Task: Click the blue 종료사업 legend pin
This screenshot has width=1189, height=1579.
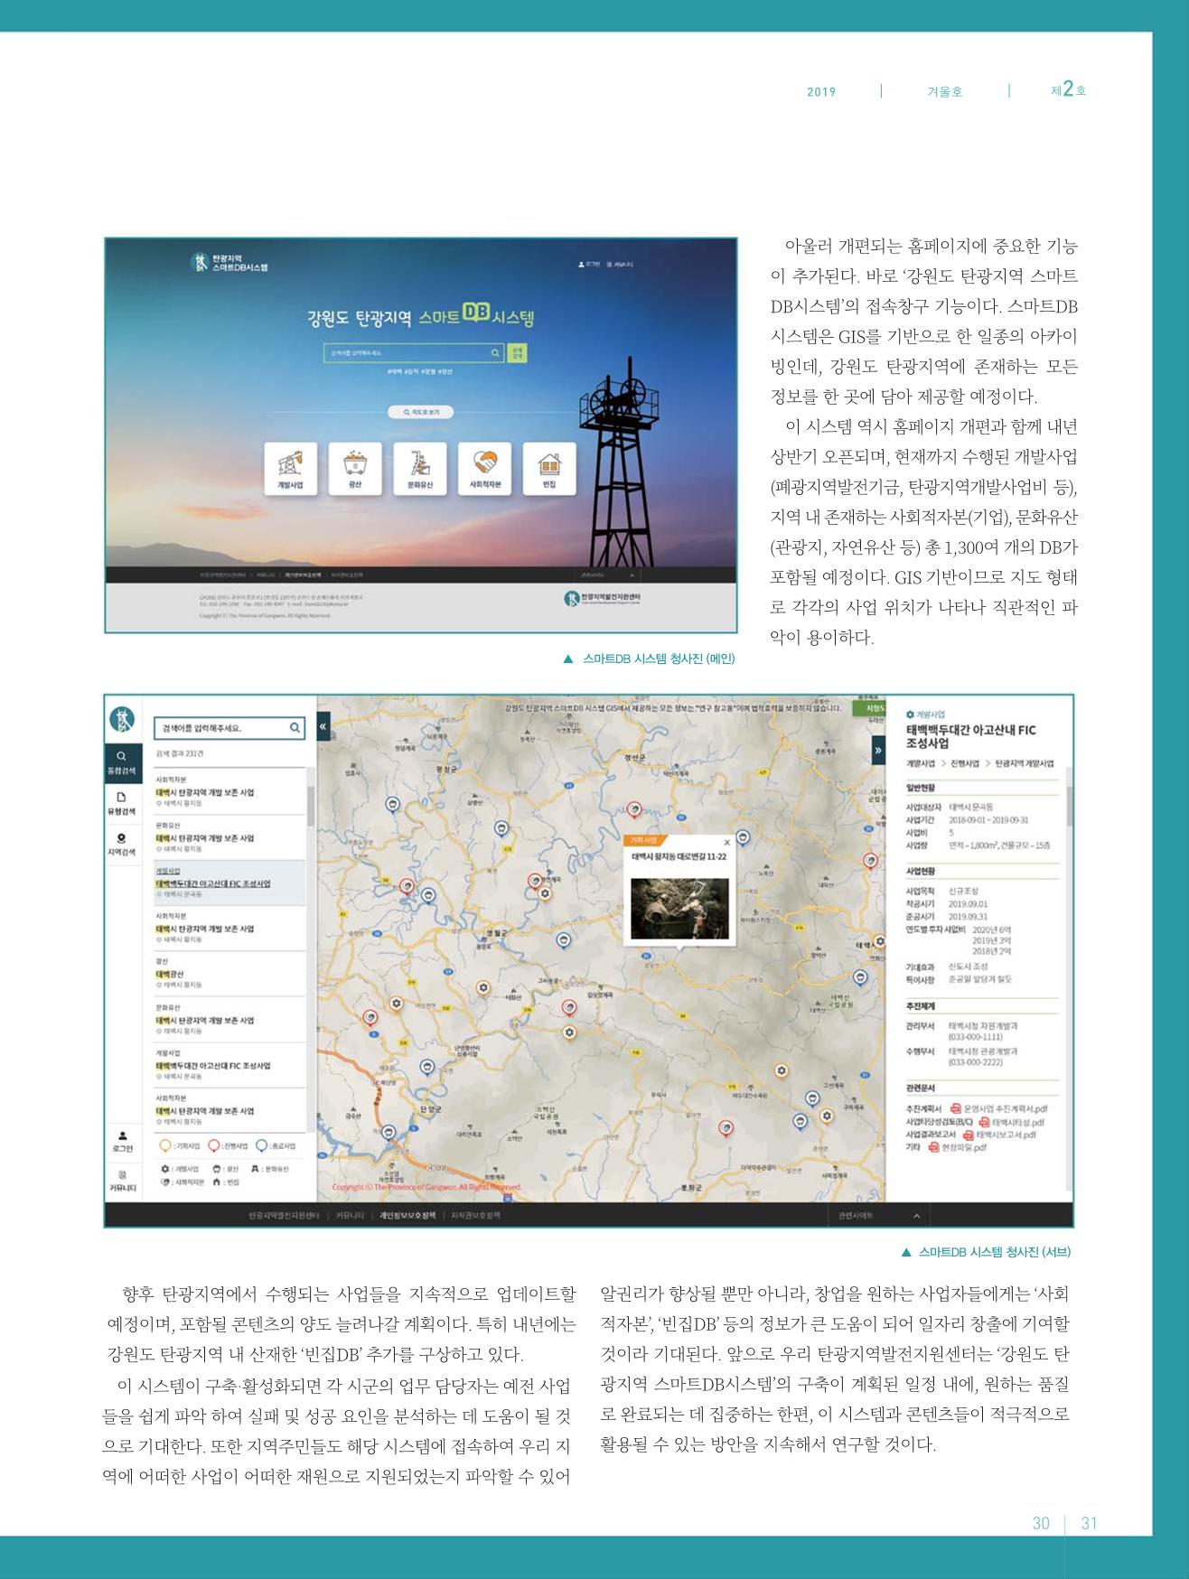Action: (x=261, y=1145)
